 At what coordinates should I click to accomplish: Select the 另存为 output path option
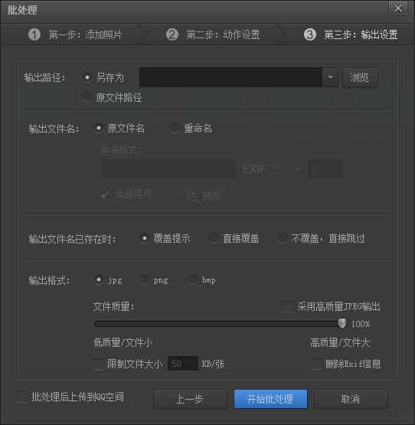(87, 78)
